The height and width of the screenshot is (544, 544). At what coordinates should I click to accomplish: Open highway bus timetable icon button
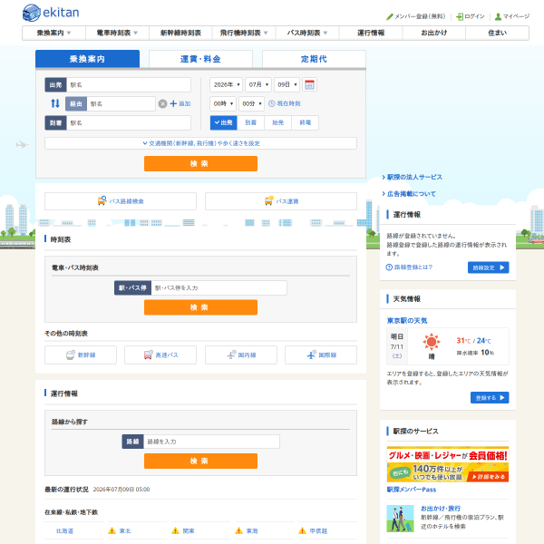tap(160, 355)
